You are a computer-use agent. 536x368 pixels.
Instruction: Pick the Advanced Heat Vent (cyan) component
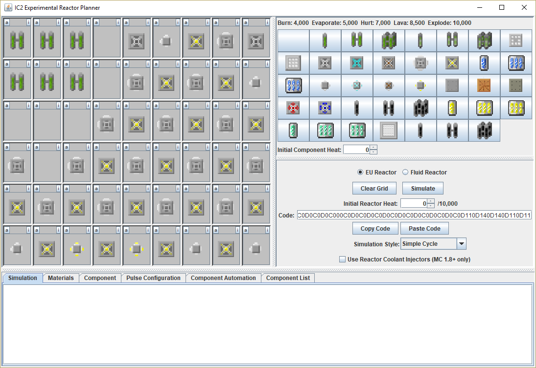coord(357,63)
